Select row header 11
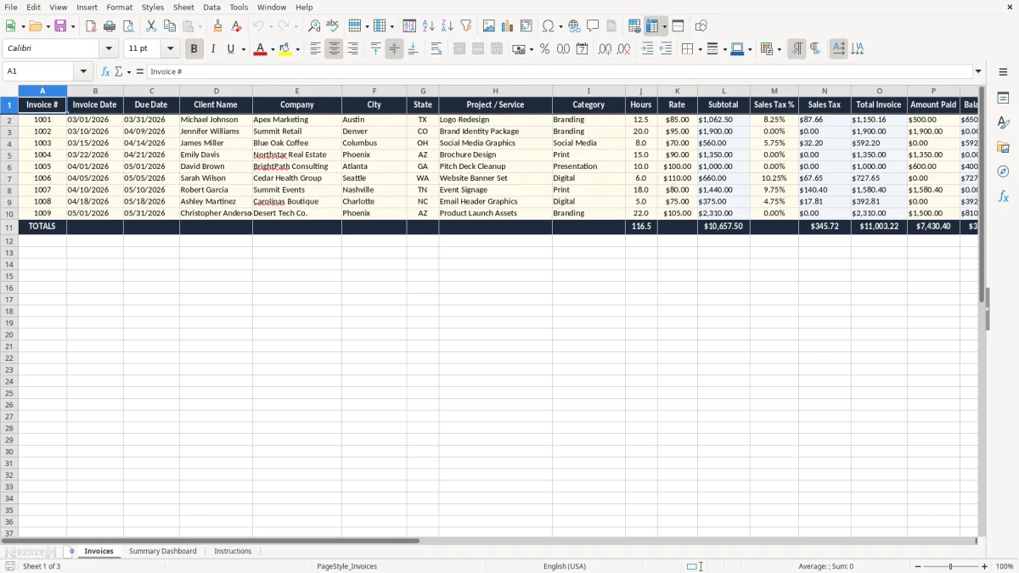Screen dimensions: 1019x573 pyautogui.click(x=9, y=227)
